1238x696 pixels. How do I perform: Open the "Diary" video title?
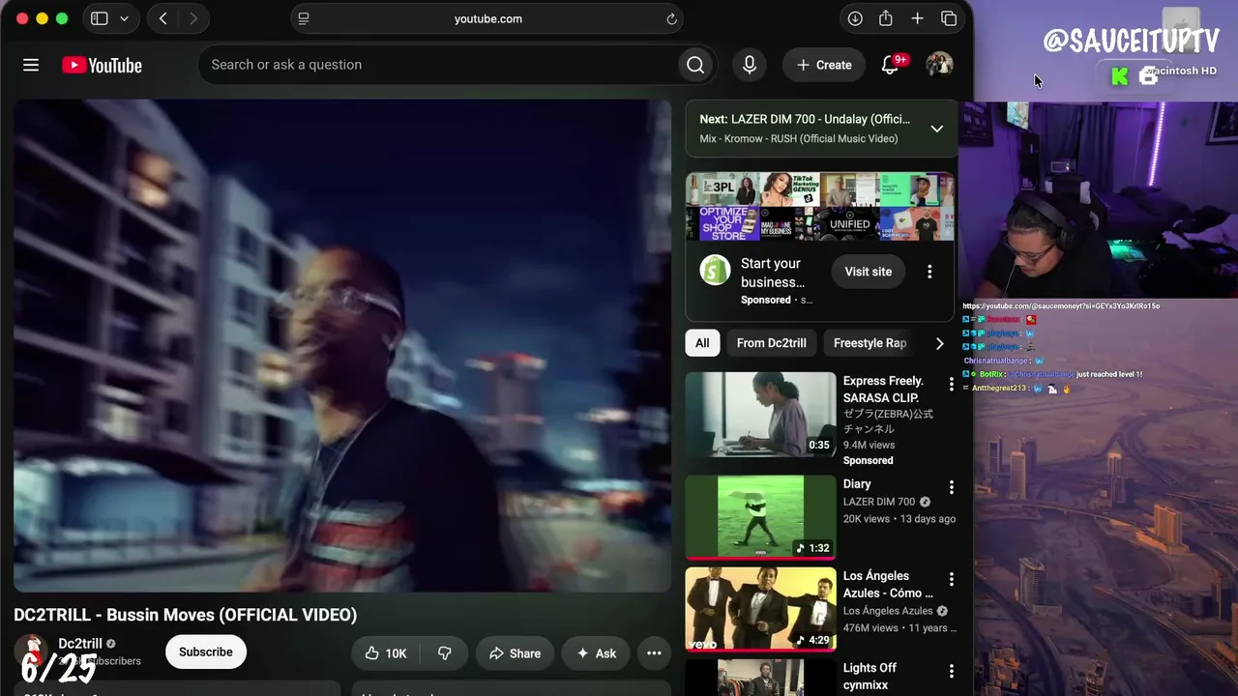[x=857, y=484]
